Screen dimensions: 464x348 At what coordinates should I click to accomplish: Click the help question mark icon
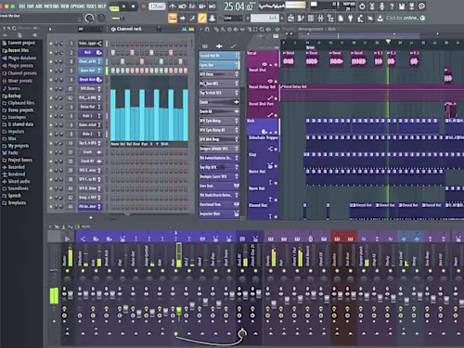pos(392,6)
